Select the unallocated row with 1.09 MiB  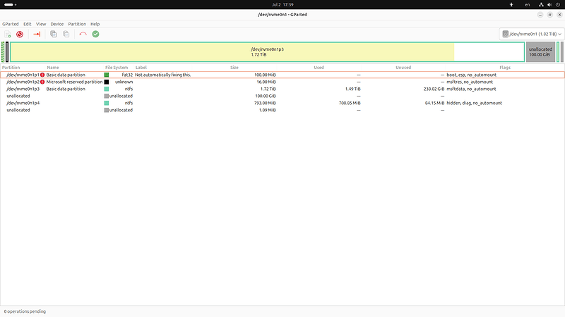point(282,110)
